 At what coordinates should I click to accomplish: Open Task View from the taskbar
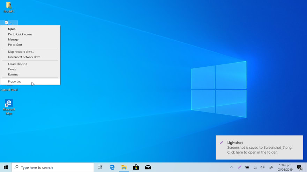click(100, 167)
